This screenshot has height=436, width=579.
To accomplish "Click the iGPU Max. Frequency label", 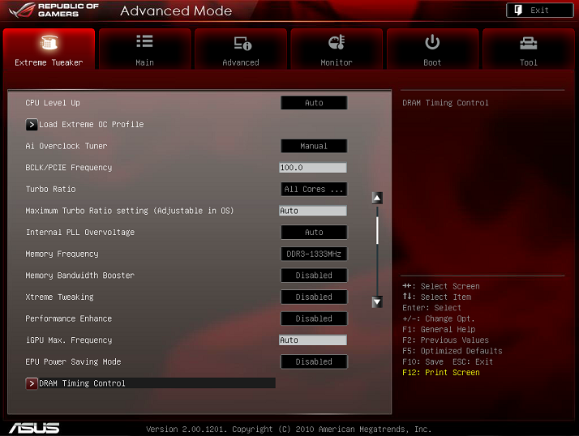I will [x=69, y=340].
